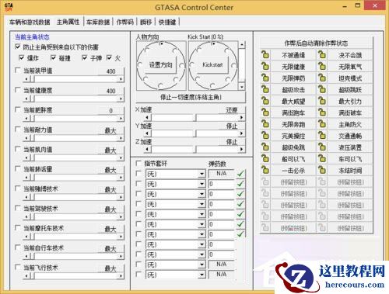
Task: Check the 当前肥胖度 box
Action: 18,109
